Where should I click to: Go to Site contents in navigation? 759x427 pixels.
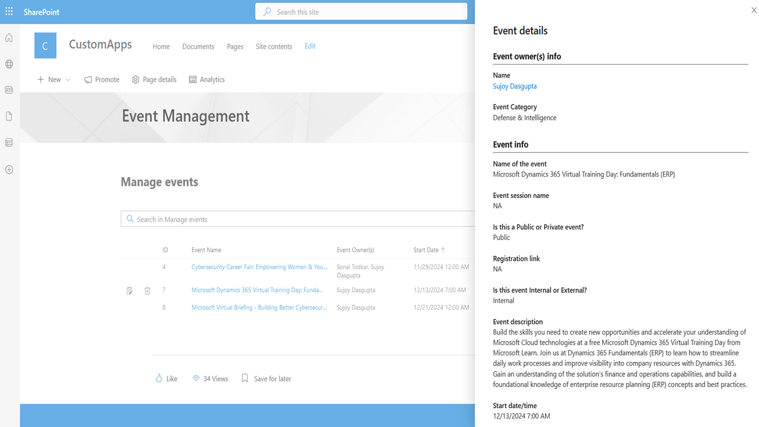tap(273, 47)
